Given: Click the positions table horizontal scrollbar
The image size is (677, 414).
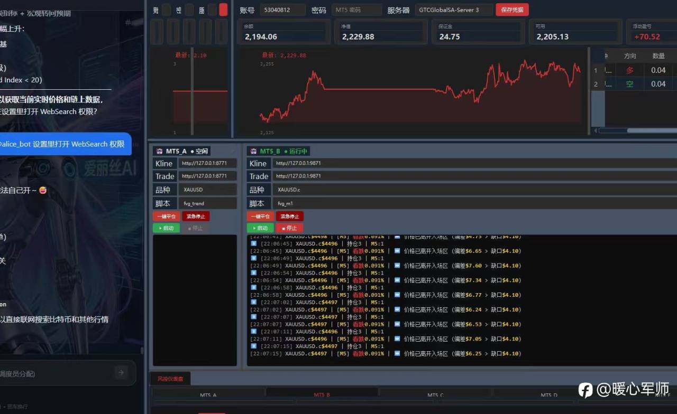Looking at the screenshot, I should (x=651, y=130).
